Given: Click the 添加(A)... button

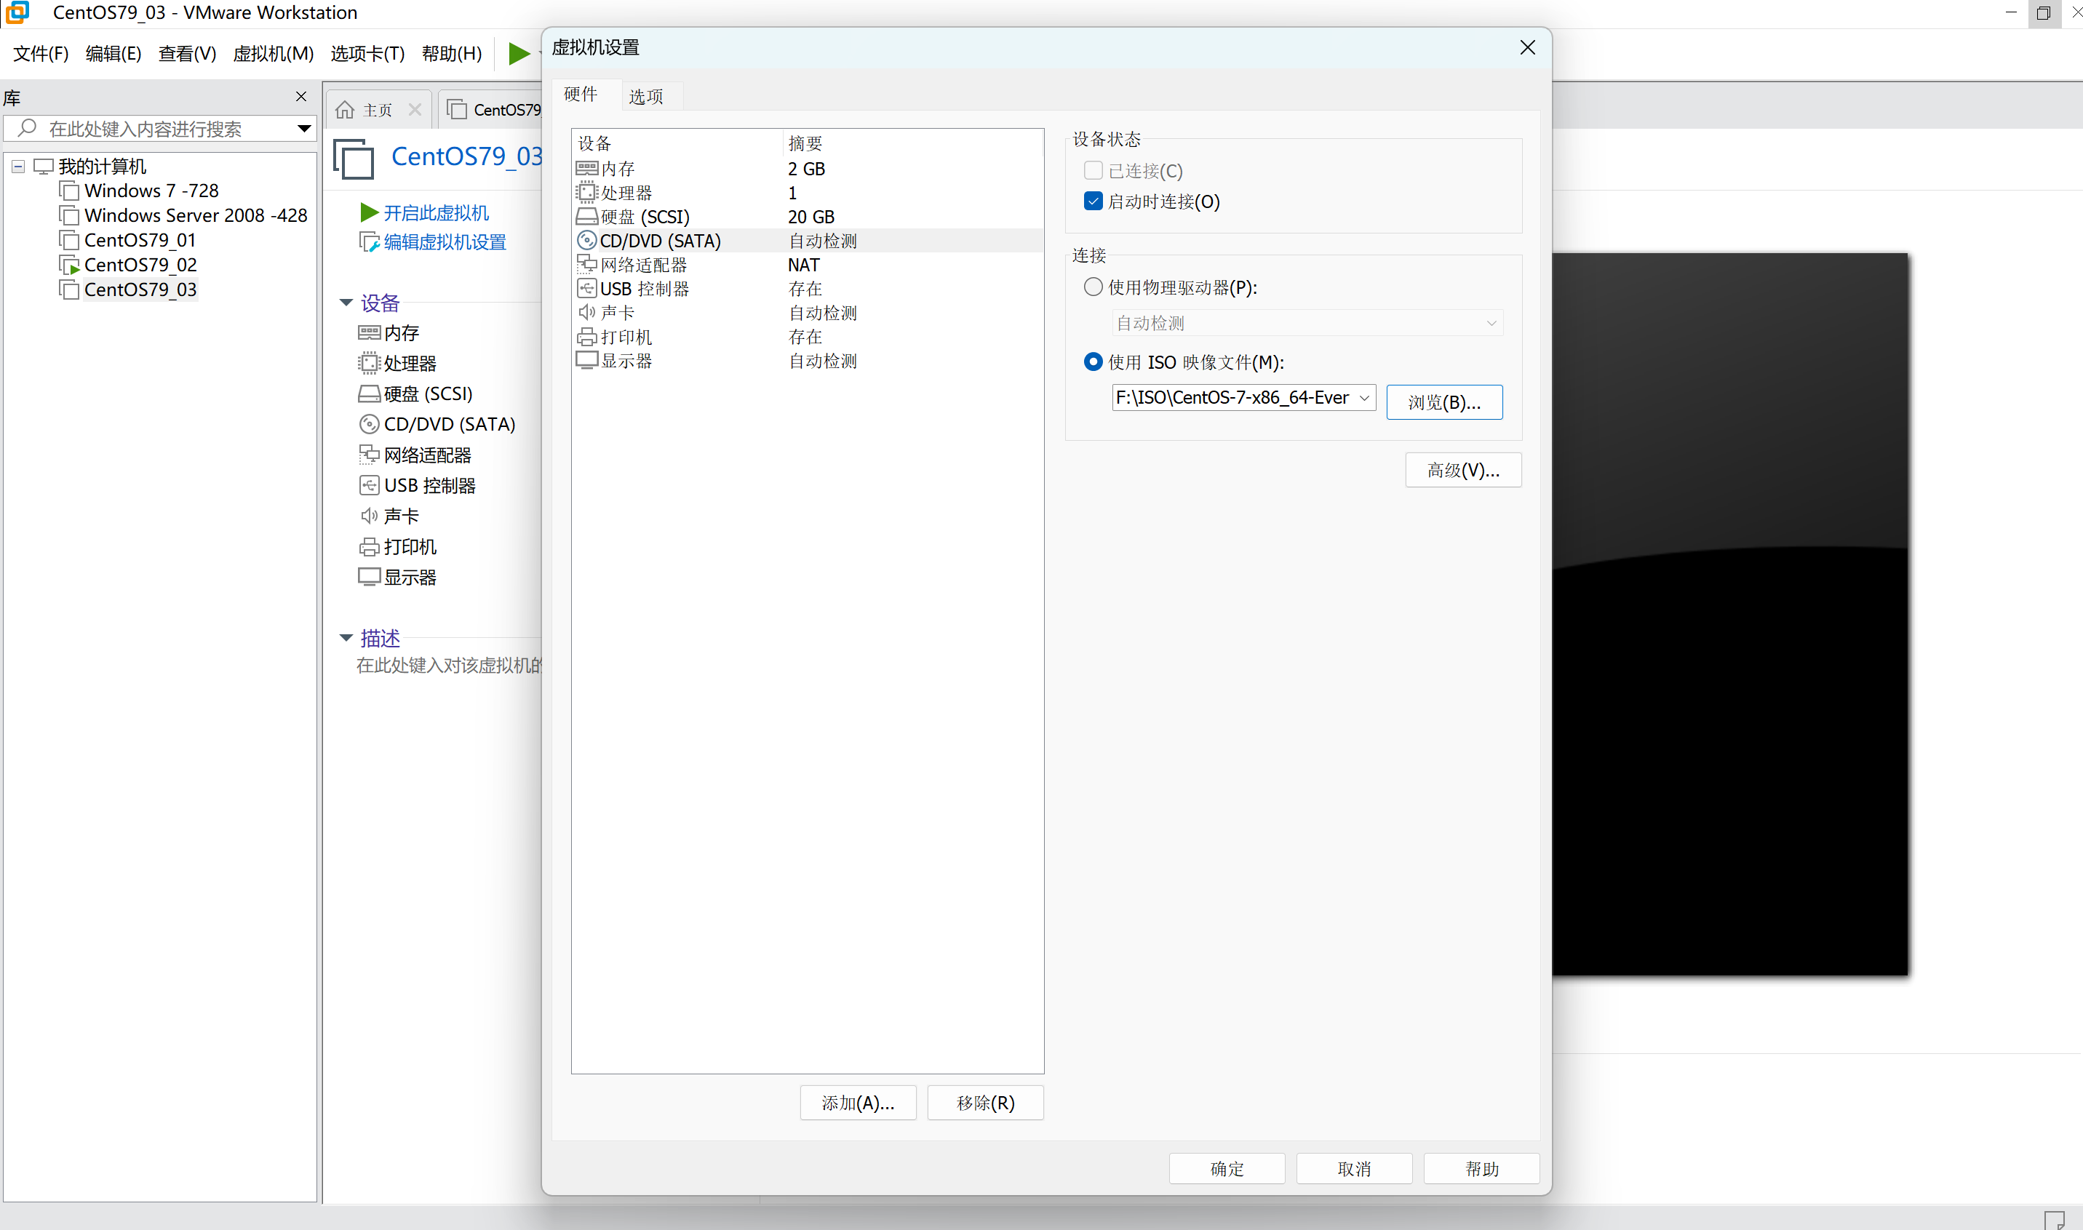Looking at the screenshot, I should point(858,1103).
